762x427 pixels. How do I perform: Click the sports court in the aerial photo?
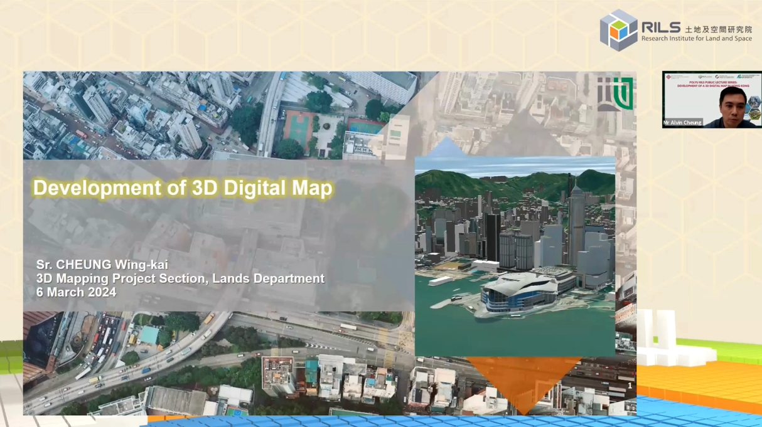click(x=298, y=127)
